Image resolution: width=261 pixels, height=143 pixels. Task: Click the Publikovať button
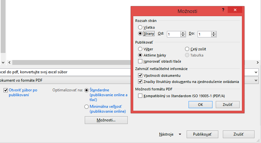(x=202, y=134)
